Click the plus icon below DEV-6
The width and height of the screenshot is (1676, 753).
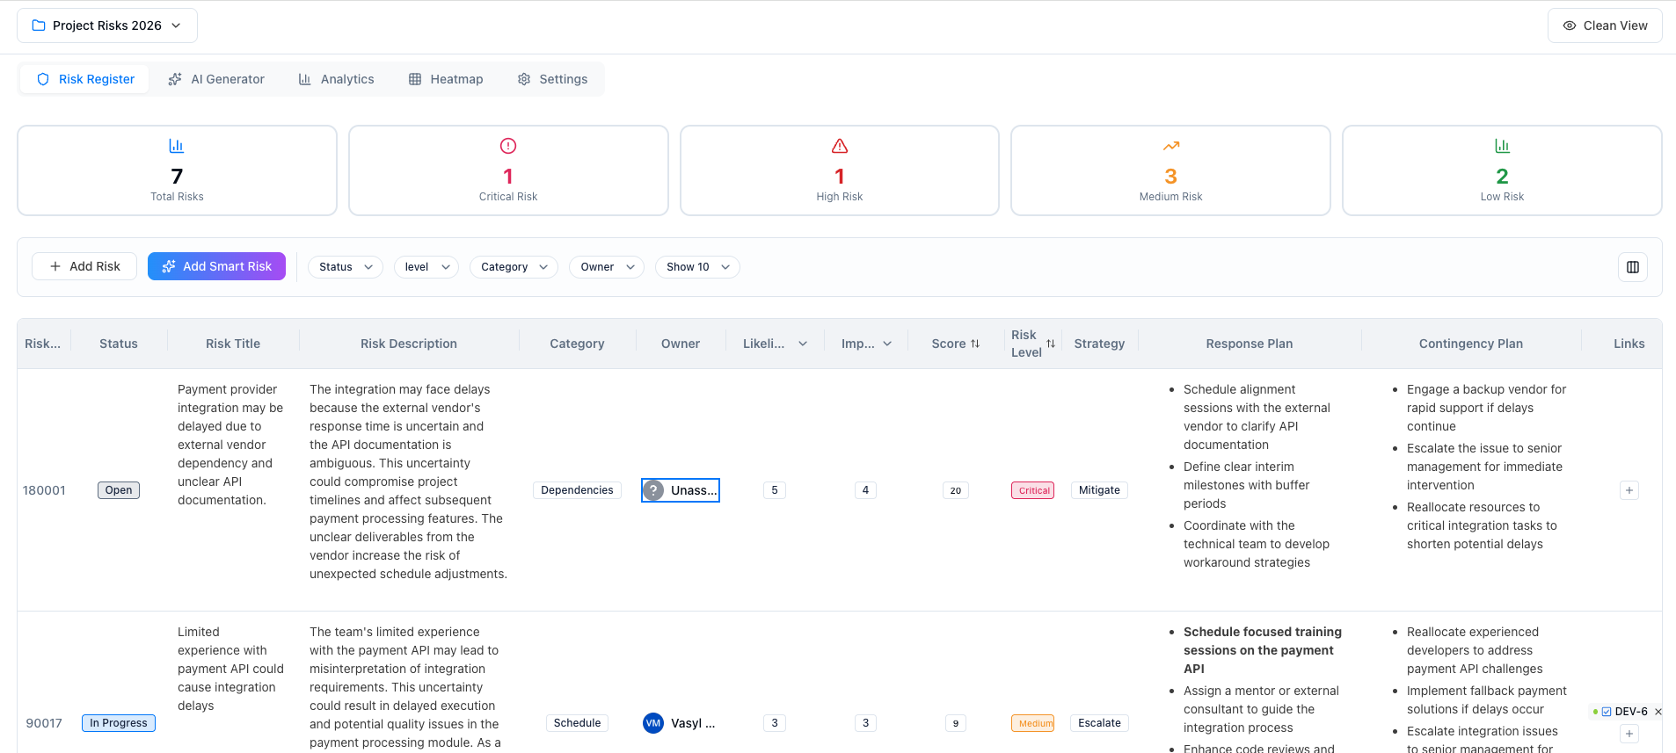click(x=1629, y=734)
